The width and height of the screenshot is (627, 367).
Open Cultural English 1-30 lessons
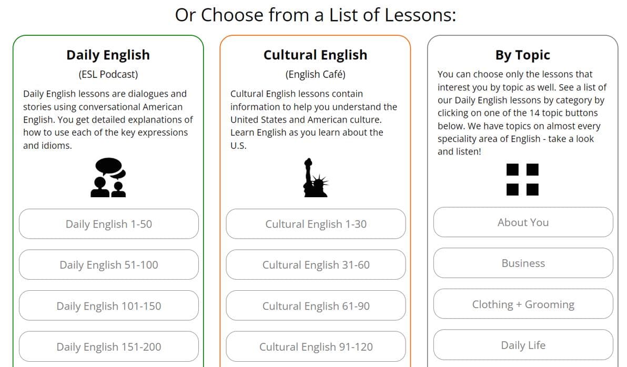click(x=316, y=224)
